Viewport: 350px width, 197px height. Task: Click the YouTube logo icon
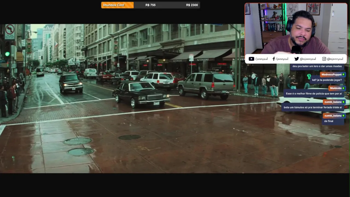tap(251, 59)
